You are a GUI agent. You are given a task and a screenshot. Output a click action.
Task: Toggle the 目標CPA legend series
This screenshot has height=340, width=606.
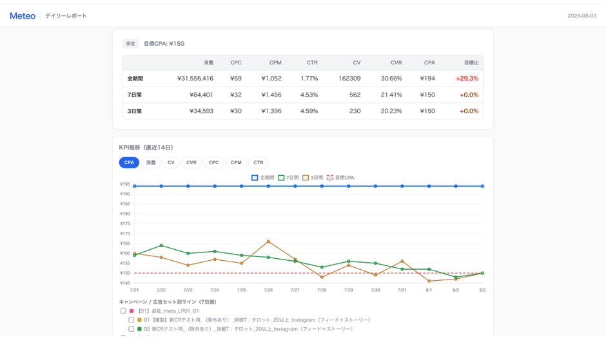(x=340, y=178)
